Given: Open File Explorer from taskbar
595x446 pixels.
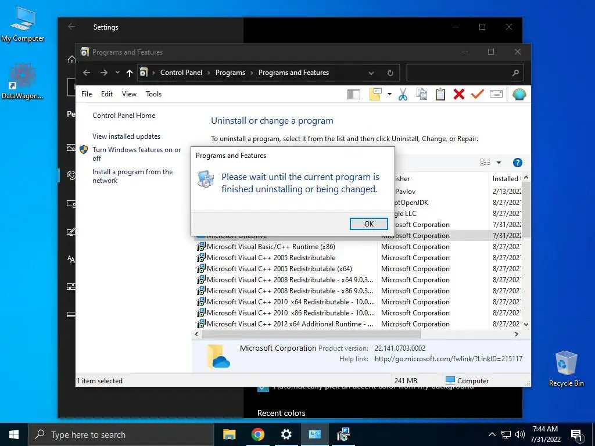Looking at the screenshot, I should [x=229, y=434].
